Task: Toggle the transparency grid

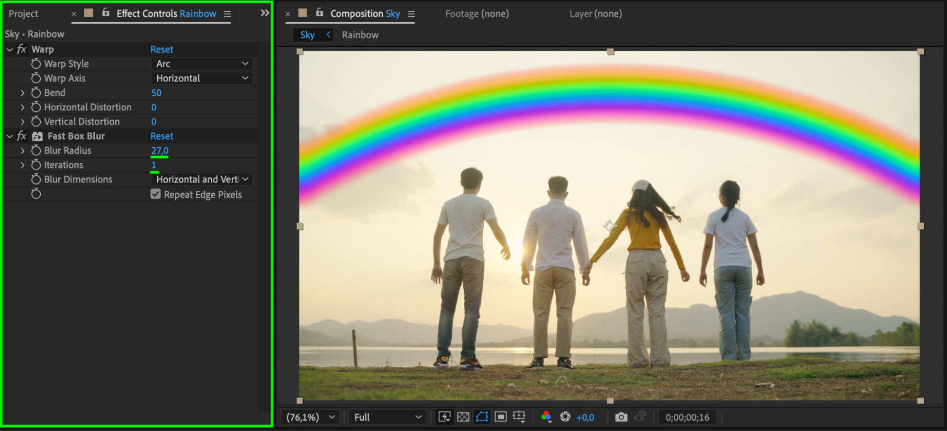Action: pos(463,417)
